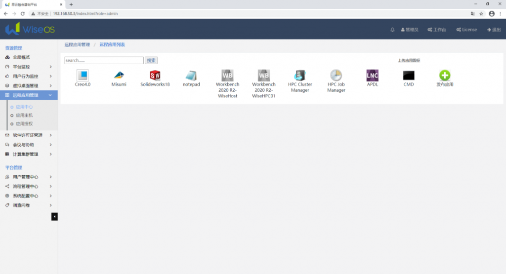The width and height of the screenshot is (506, 274).
Task: Launch the notepad application icon
Action: (191, 76)
